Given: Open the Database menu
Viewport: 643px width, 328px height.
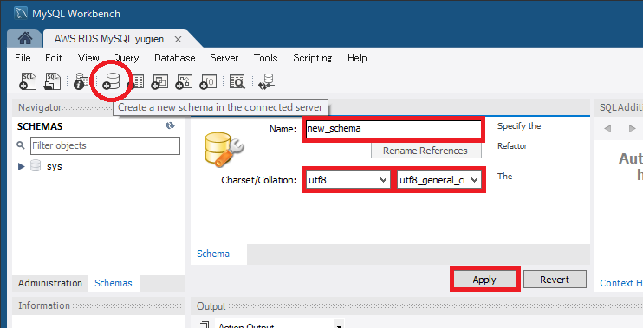Looking at the screenshot, I should point(175,58).
